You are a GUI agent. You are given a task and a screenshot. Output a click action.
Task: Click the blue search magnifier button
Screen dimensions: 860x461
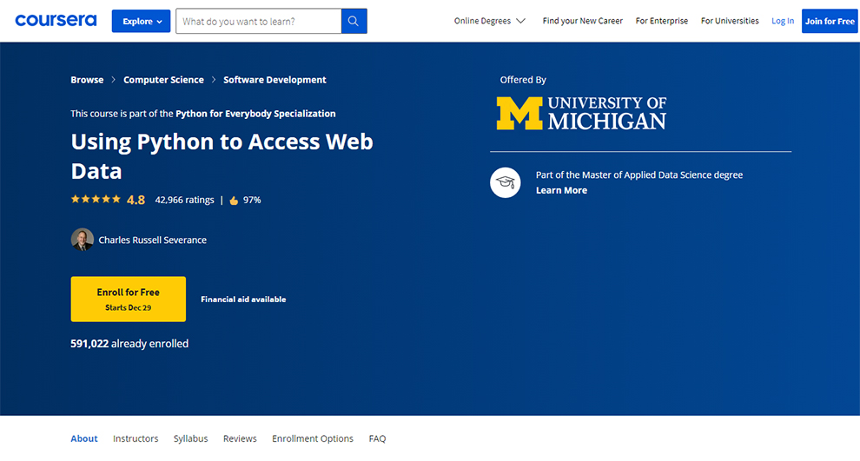[x=354, y=21]
